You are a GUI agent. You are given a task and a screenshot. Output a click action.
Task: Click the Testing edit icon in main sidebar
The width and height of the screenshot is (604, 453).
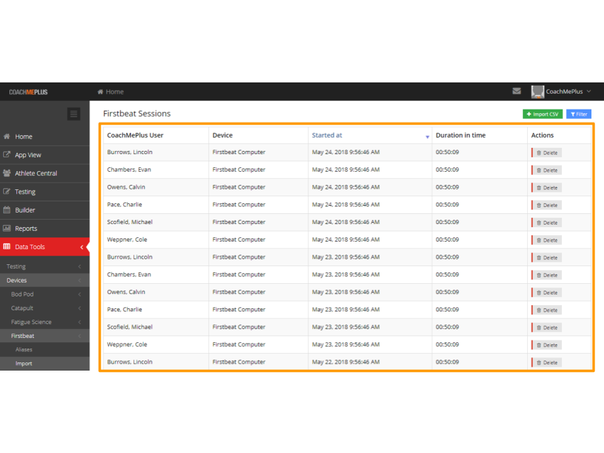(6, 191)
